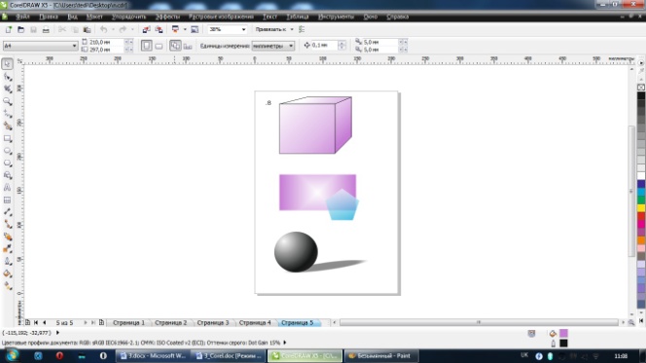Viewport: 646px width, 363px height.
Task: Select the Fill bucket tool in toolbox
Action: (8, 273)
